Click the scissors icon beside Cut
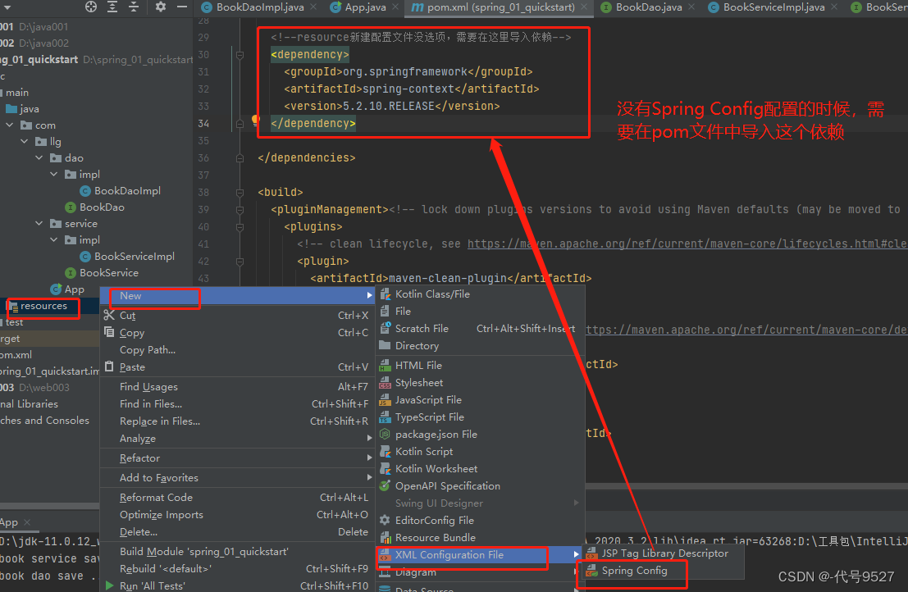The width and height of the screenshot is (908, 592). (x=109, y=316)
